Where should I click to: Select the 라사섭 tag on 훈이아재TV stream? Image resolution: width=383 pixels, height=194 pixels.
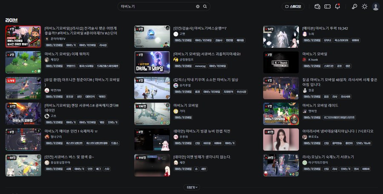pos(103,45)
